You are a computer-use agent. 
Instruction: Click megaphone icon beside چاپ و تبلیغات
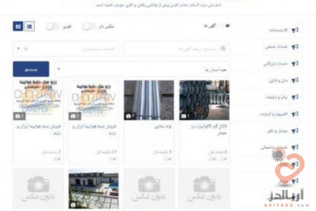pos(295,97)
